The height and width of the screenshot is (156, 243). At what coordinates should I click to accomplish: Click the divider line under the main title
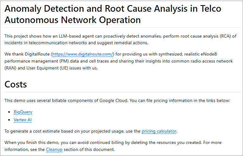pos(121,27)
